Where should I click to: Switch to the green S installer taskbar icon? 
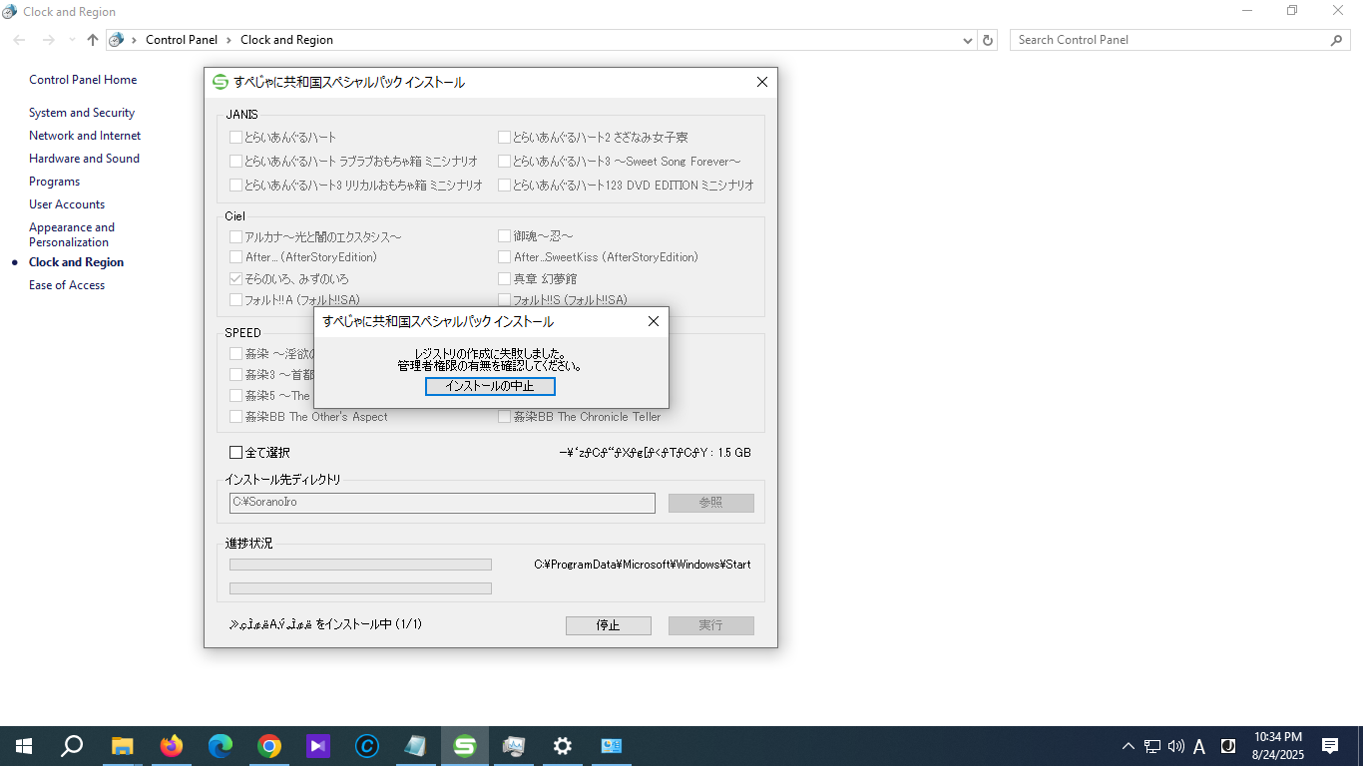[x=465, y=746]
